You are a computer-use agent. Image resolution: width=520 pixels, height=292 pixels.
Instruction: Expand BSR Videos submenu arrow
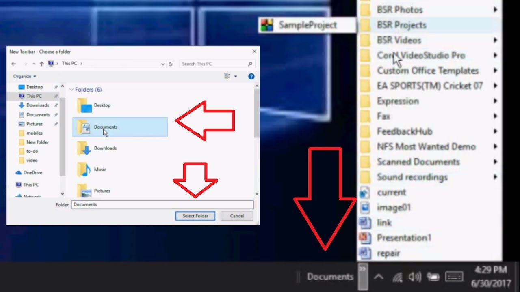495,40
